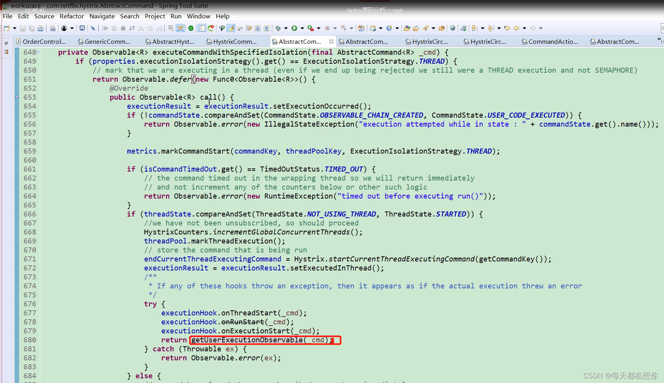Click the Search flashlight icon
This screenshot has height=383, width=664.
[425, 28]
